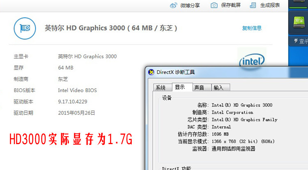Click the BIOS版本 label

[24, 90]
